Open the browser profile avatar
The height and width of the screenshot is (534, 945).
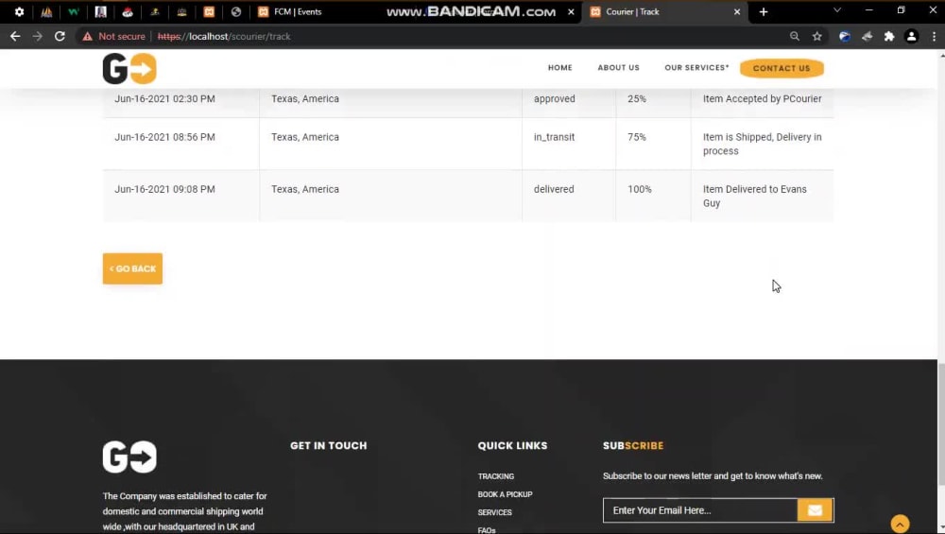coord(911,36)
